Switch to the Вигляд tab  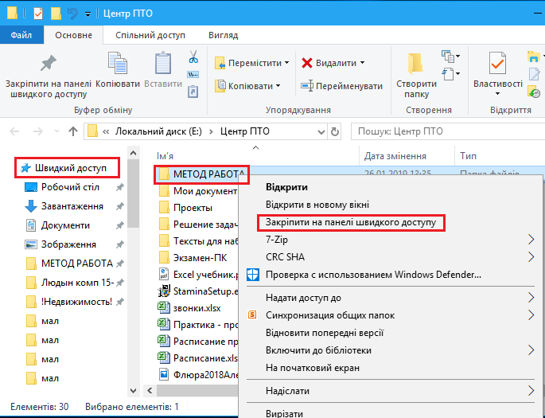tap(223, 35)
